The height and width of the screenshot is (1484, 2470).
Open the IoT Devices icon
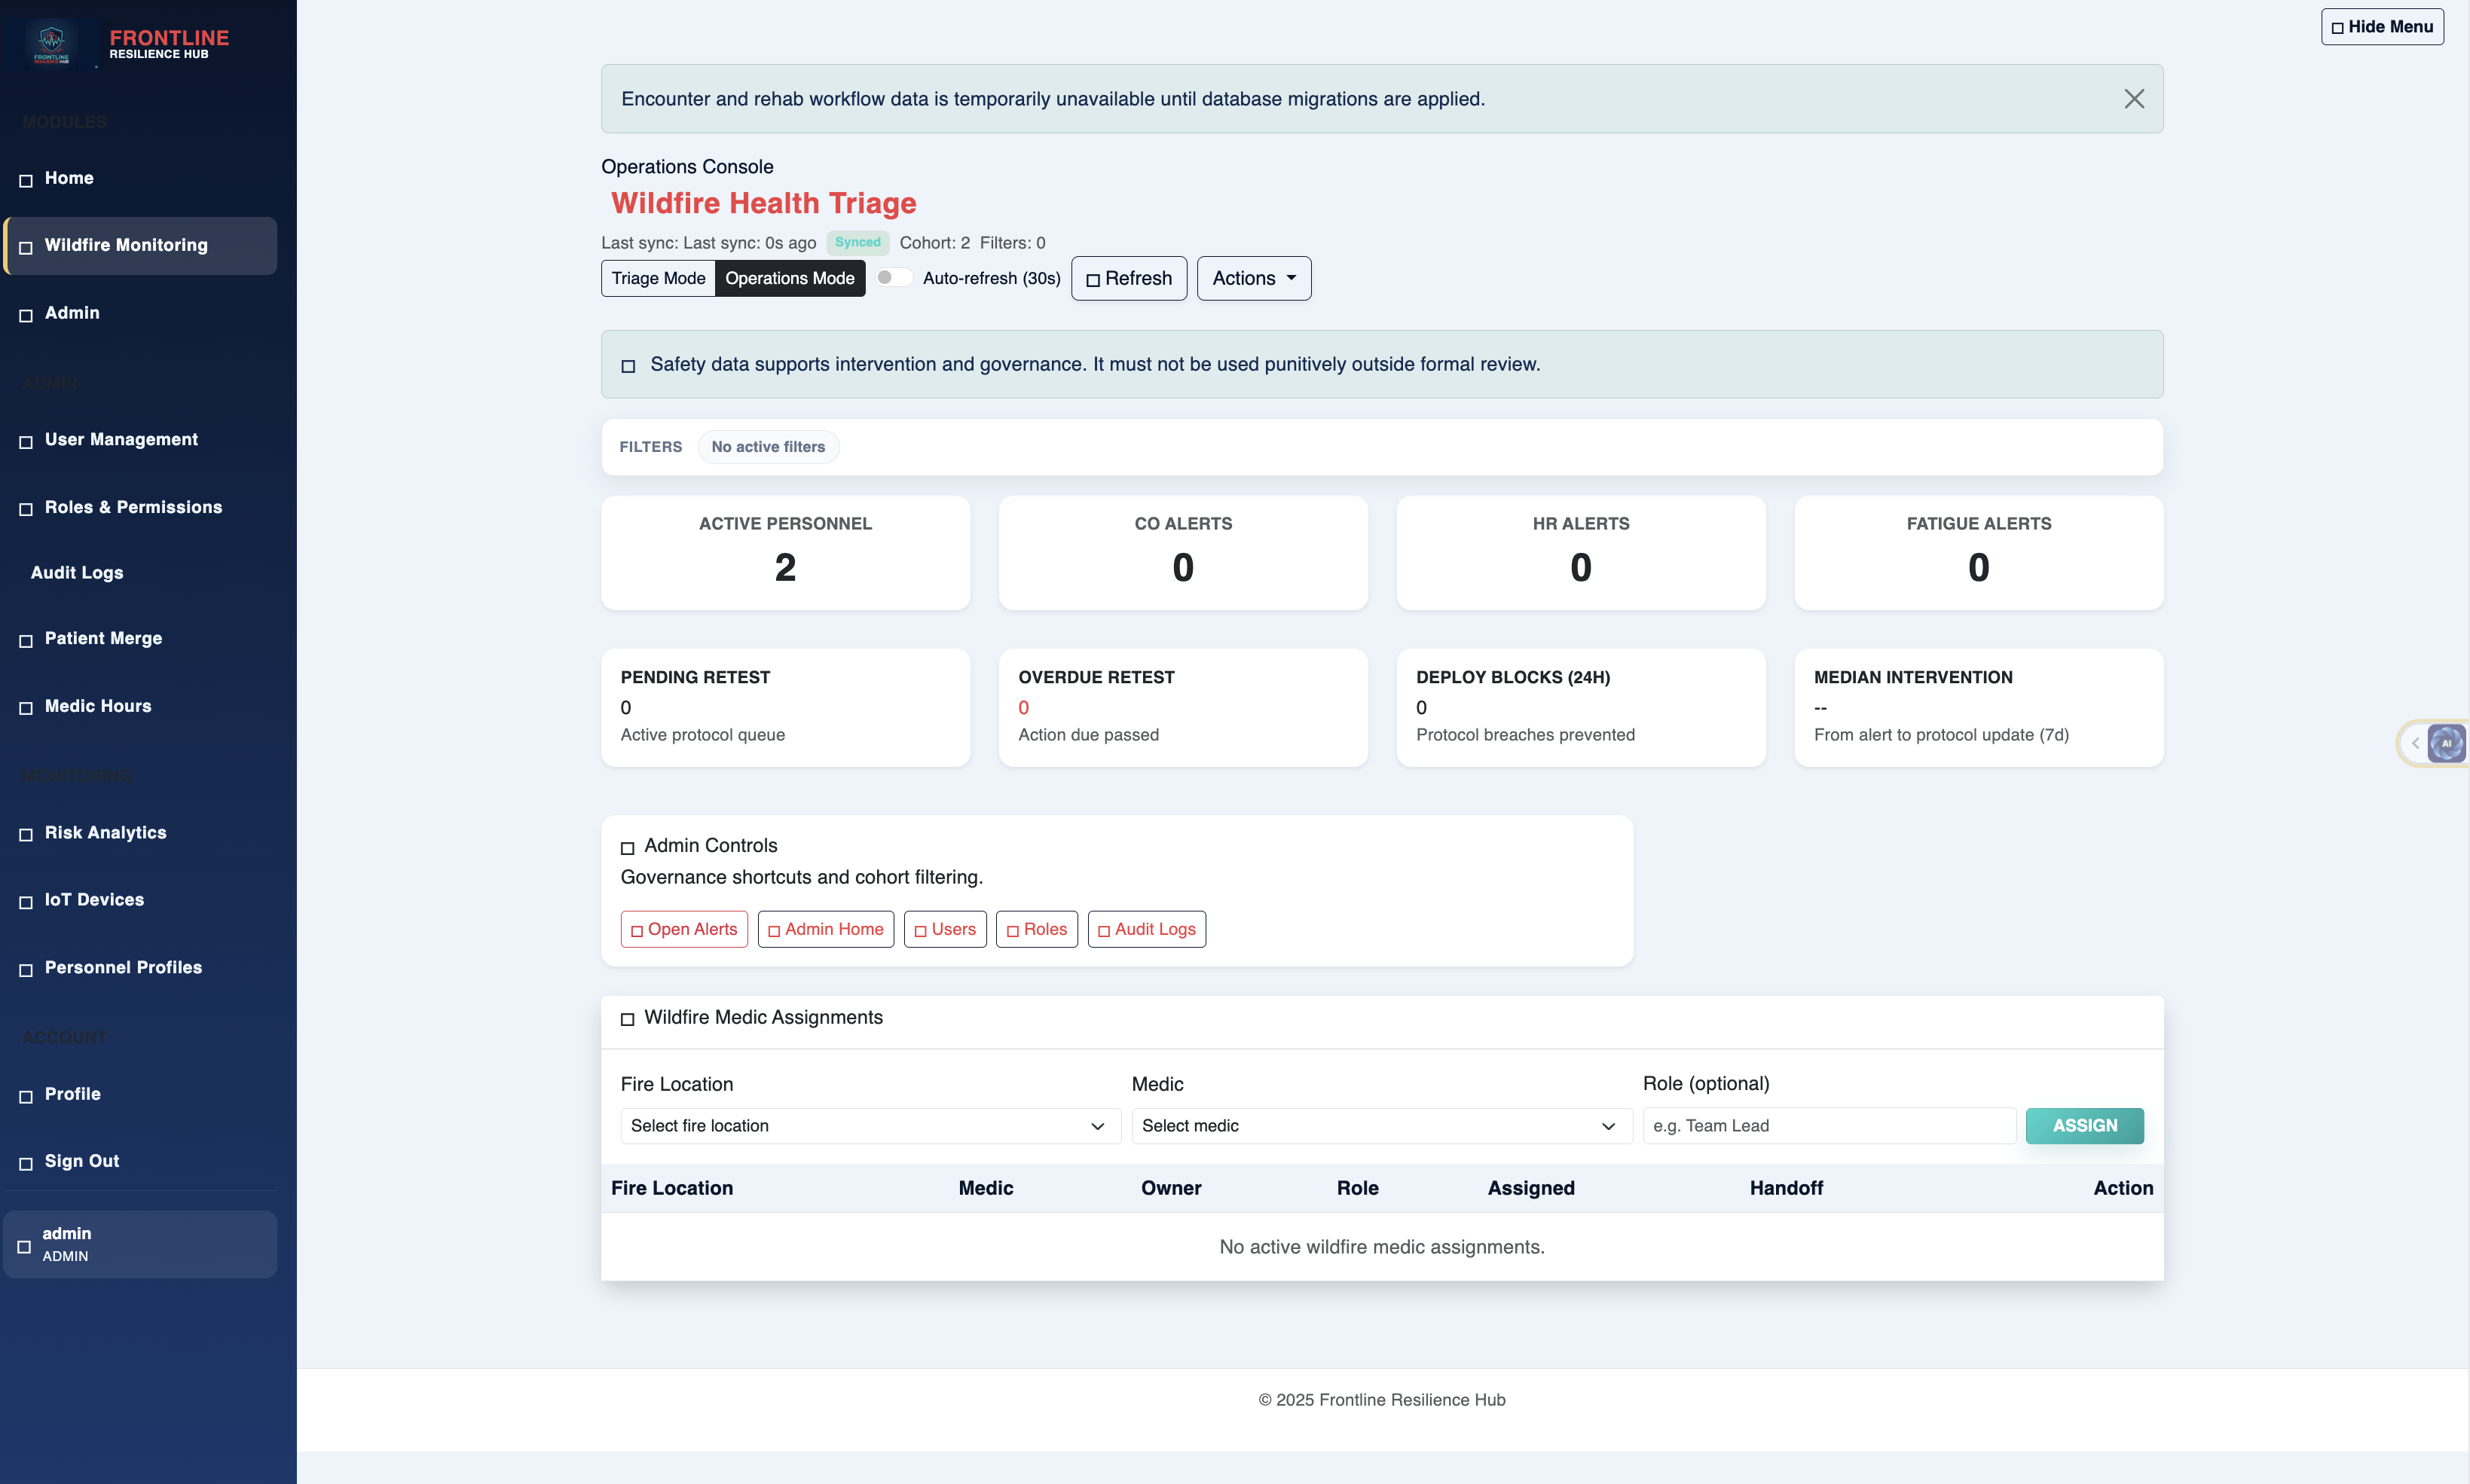[x=26, y=901]
